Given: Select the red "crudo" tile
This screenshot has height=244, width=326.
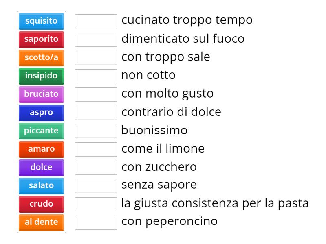Looking at the screenshot, I should tap(41, 204).
